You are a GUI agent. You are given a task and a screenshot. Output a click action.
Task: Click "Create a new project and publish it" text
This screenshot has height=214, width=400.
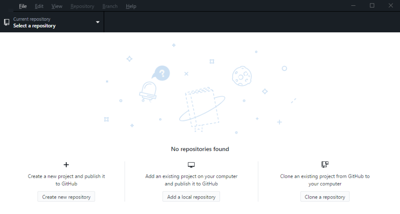66,176
